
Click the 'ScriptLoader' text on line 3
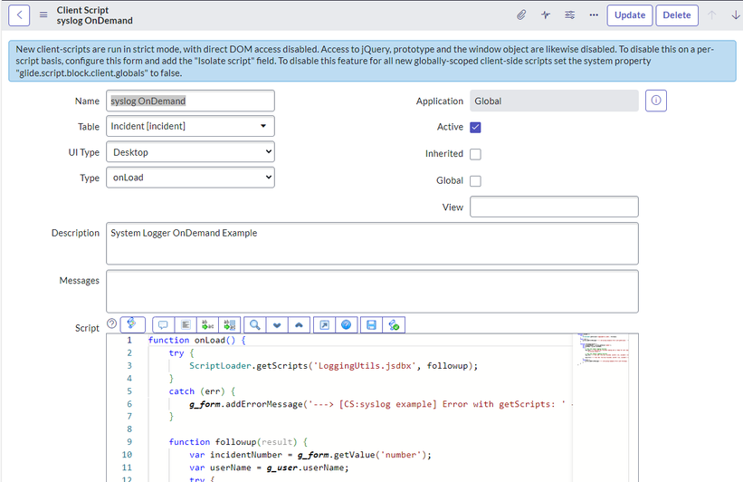(220, 366)
